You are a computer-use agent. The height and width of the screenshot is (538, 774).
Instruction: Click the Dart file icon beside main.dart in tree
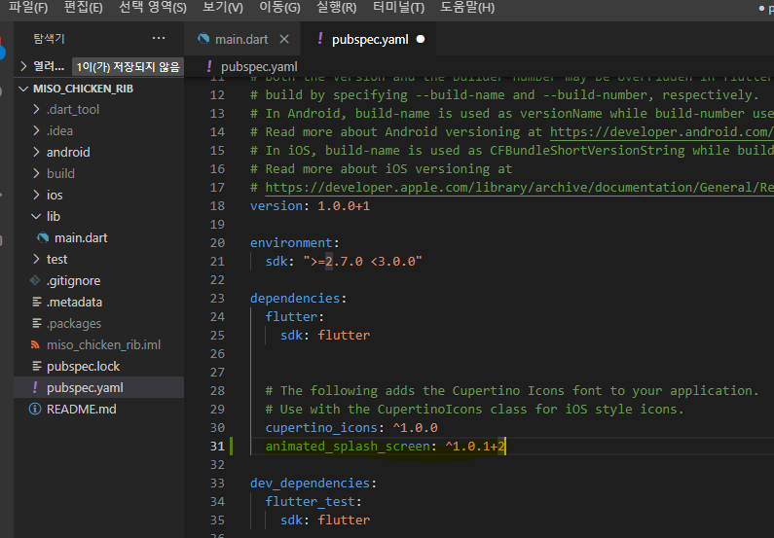(x=43, y=237)
